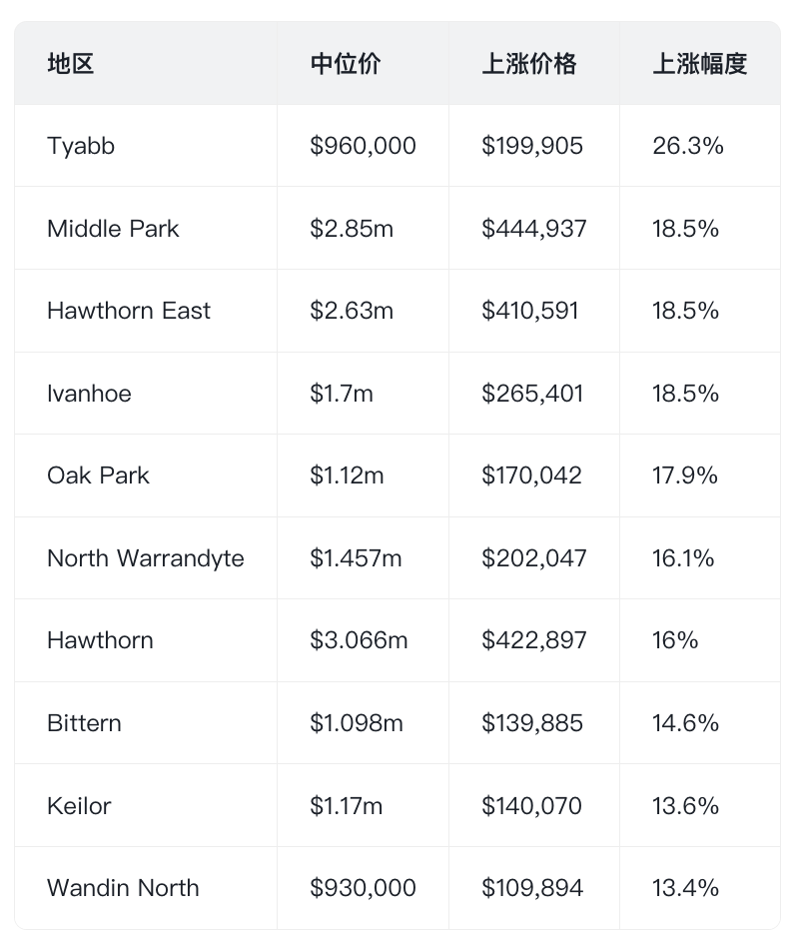The width and height of the screenshot is (799, 949).
Task: Select the Middle Park row name
Action: [113, 229]
